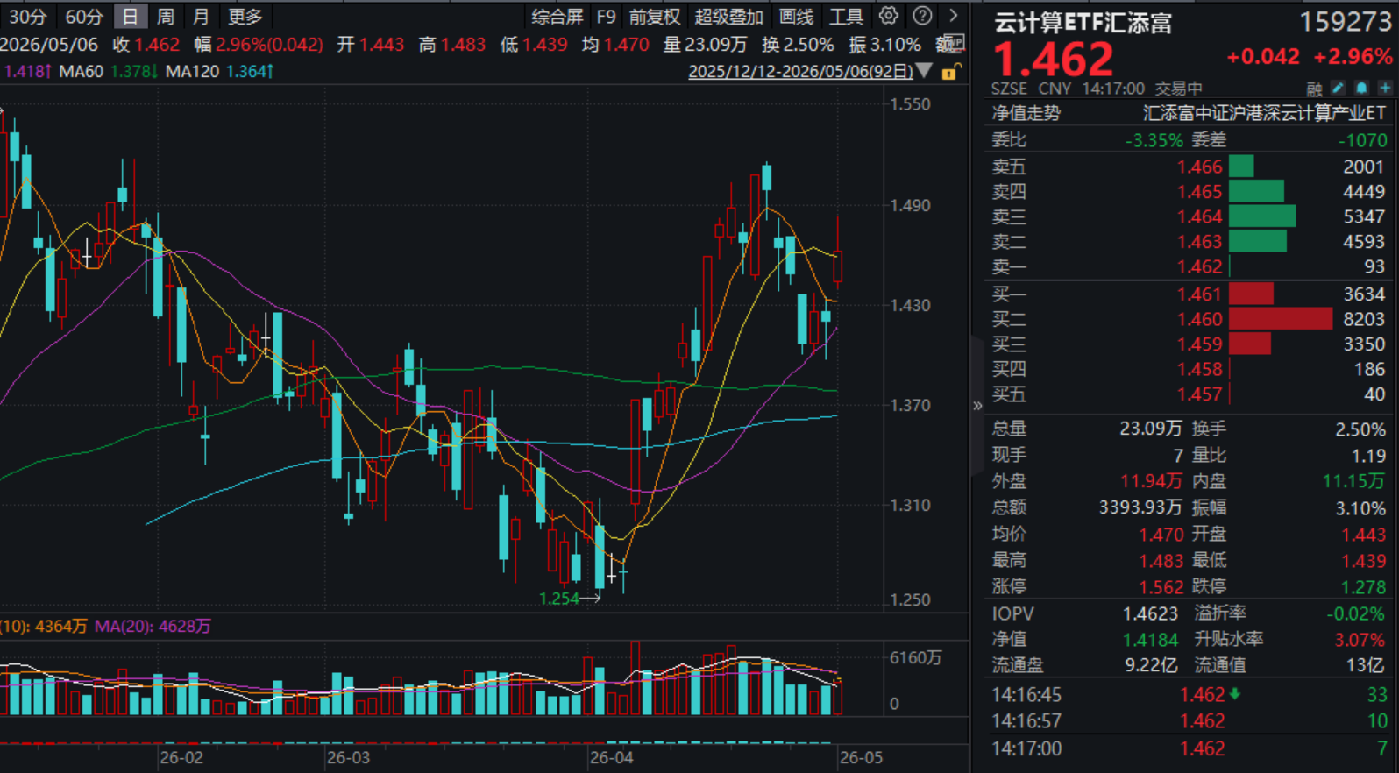Click the help question mark icon
Viewport: 1399px width, 773px height.
pyautogui.click(x=922, y=16)
